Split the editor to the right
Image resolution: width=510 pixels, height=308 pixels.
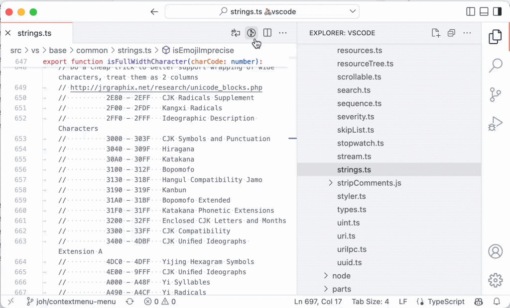pyautogui.click(x=267, y=33)
